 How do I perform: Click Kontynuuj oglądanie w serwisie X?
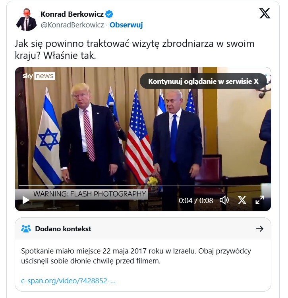click(x=203, y=81)
